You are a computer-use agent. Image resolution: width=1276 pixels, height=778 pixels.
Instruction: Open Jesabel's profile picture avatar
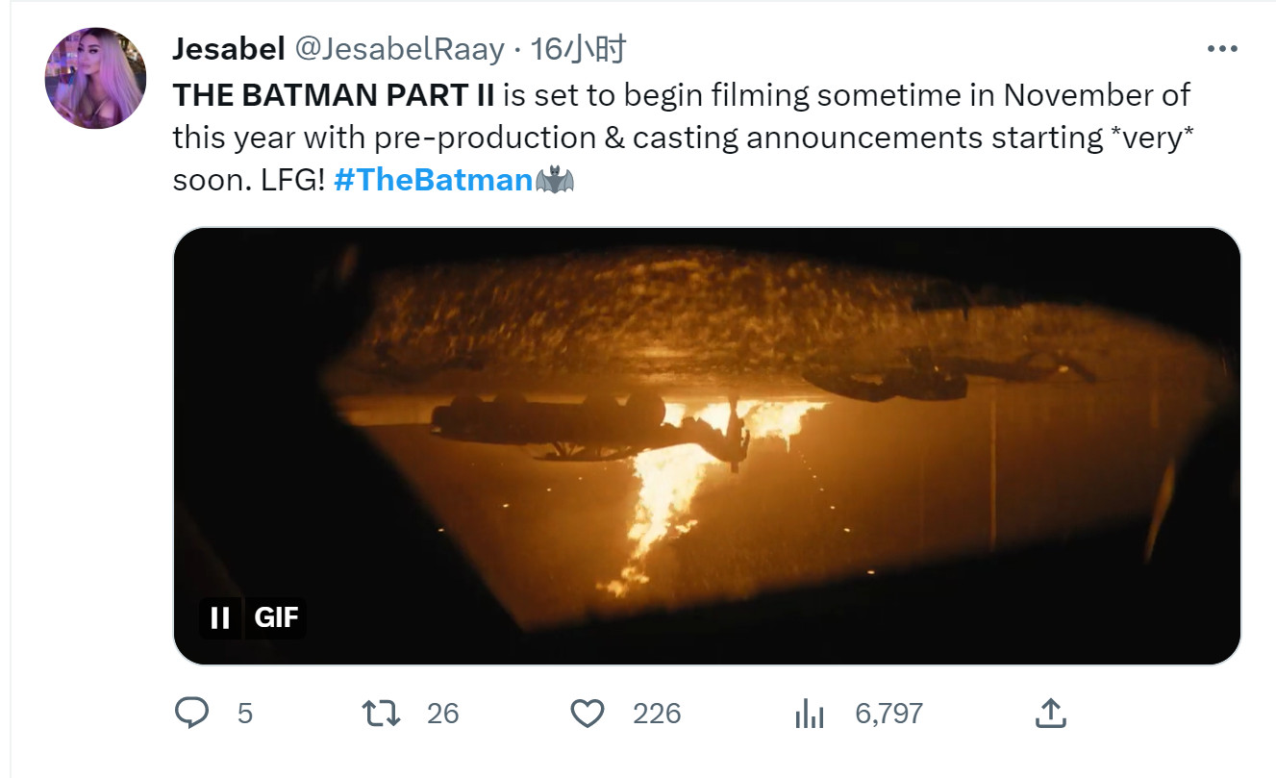95,78
